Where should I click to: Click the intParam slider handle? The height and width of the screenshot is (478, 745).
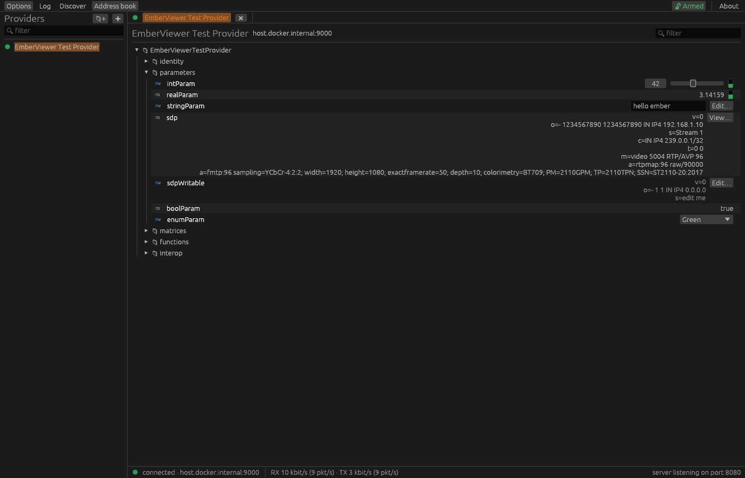tap(693, 83)
